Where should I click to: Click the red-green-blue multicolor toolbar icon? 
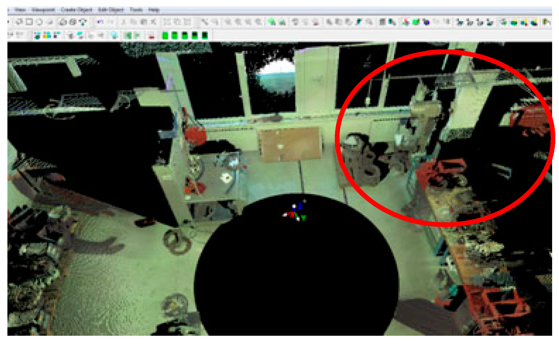point(405,22)
